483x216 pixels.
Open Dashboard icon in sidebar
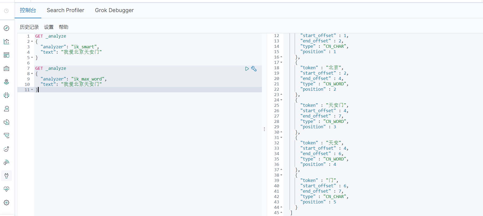[6, 55]
